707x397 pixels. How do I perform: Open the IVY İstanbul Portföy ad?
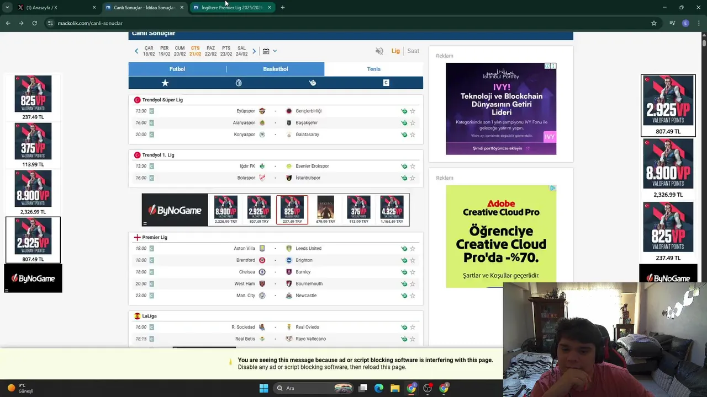click(x=501, y=109)
